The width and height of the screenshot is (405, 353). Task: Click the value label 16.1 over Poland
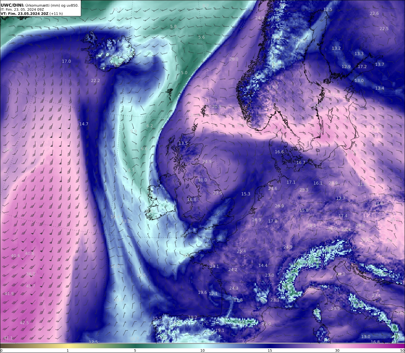(318, 183)
